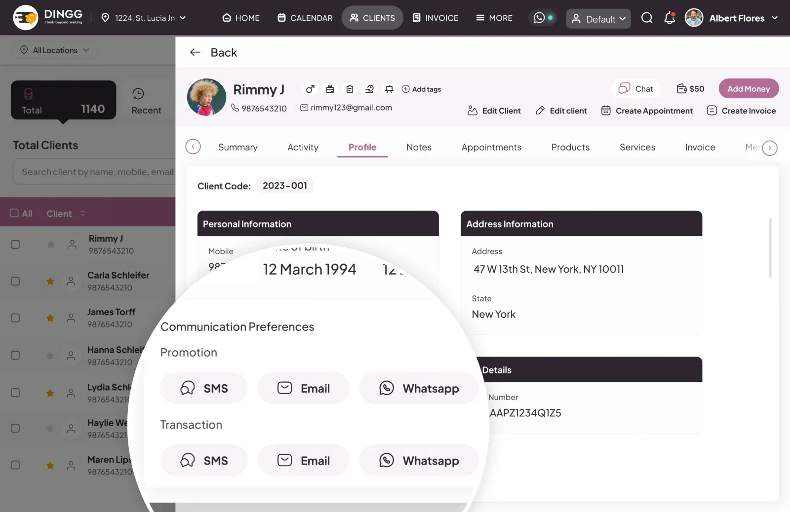Click Albert Flores profile avatar
790x512 pixels.
pyautogui.click(x=694, y=18)
